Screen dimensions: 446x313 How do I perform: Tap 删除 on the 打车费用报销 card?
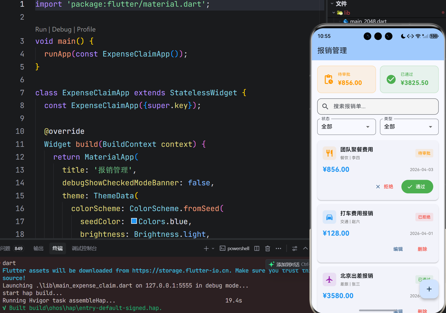[422, 249]
